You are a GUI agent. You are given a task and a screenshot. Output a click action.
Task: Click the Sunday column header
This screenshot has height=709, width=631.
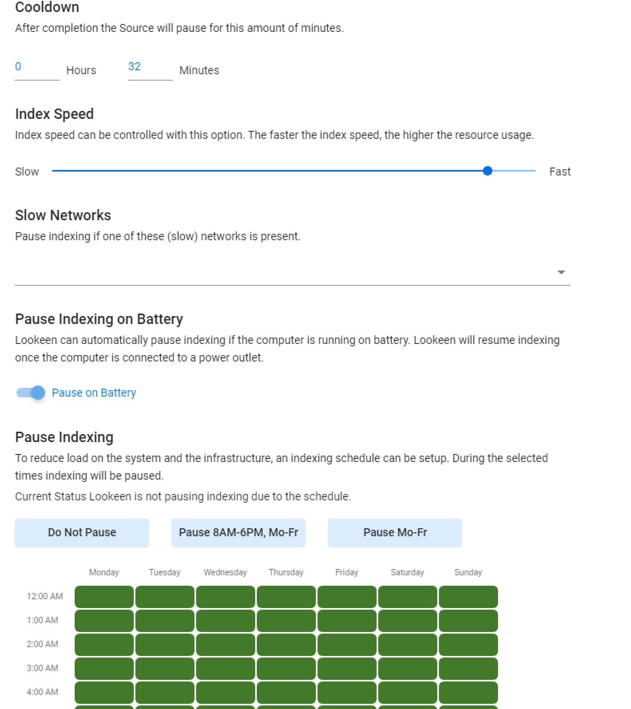[x=468, y=572]
